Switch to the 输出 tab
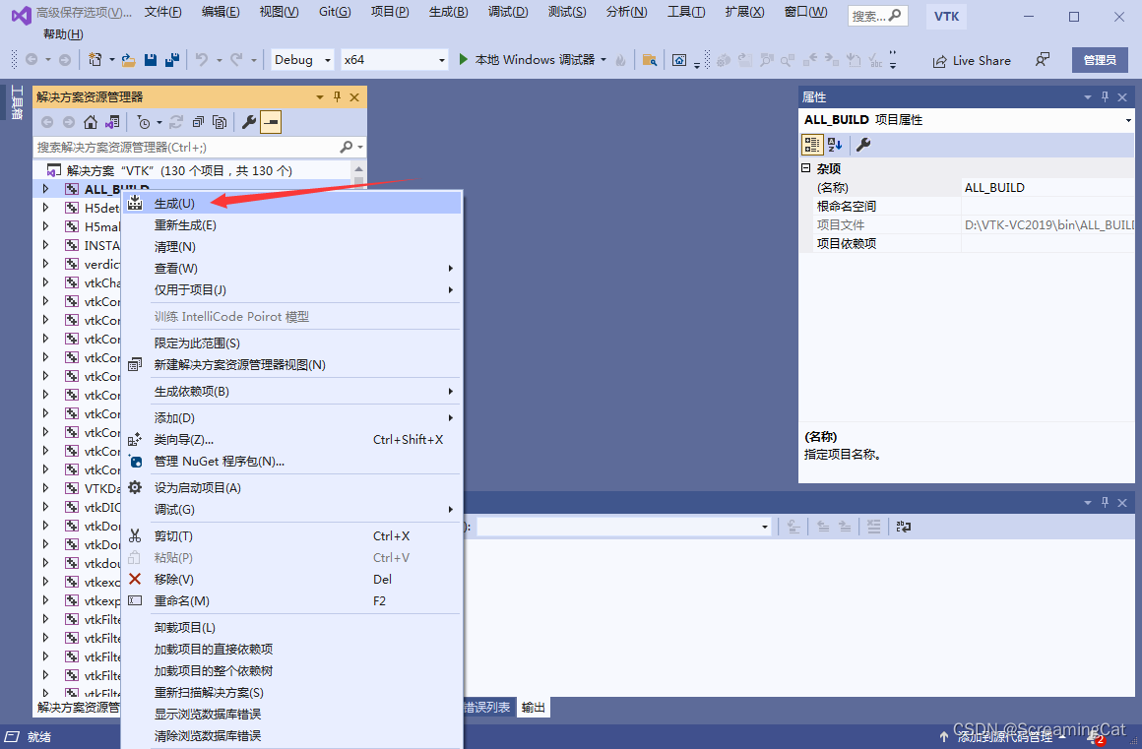Image resolution: width=1142 pixels, height=749 pixels. pyautogui.click(x=533, y=707)
